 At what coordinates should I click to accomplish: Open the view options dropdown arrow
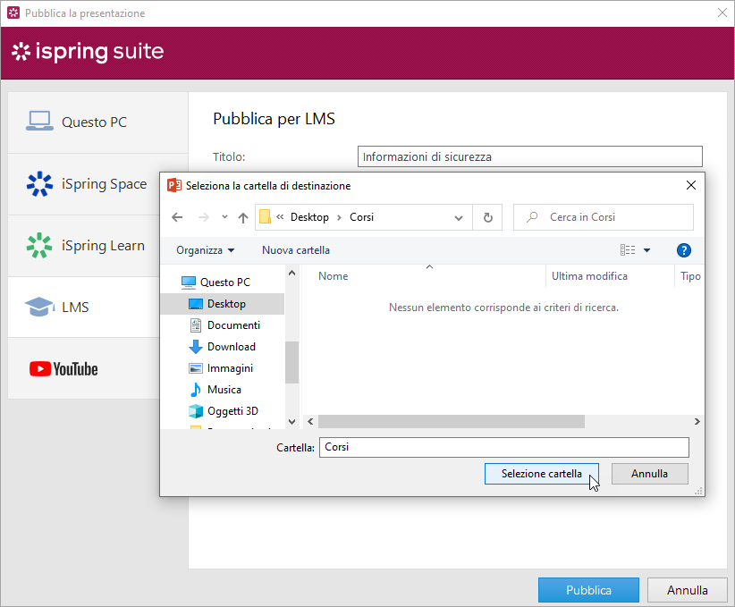(647, 250)
